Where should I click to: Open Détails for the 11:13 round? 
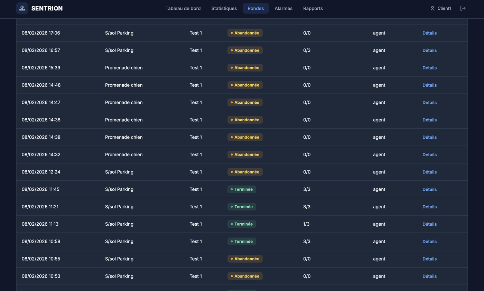(x=429, y=224)
